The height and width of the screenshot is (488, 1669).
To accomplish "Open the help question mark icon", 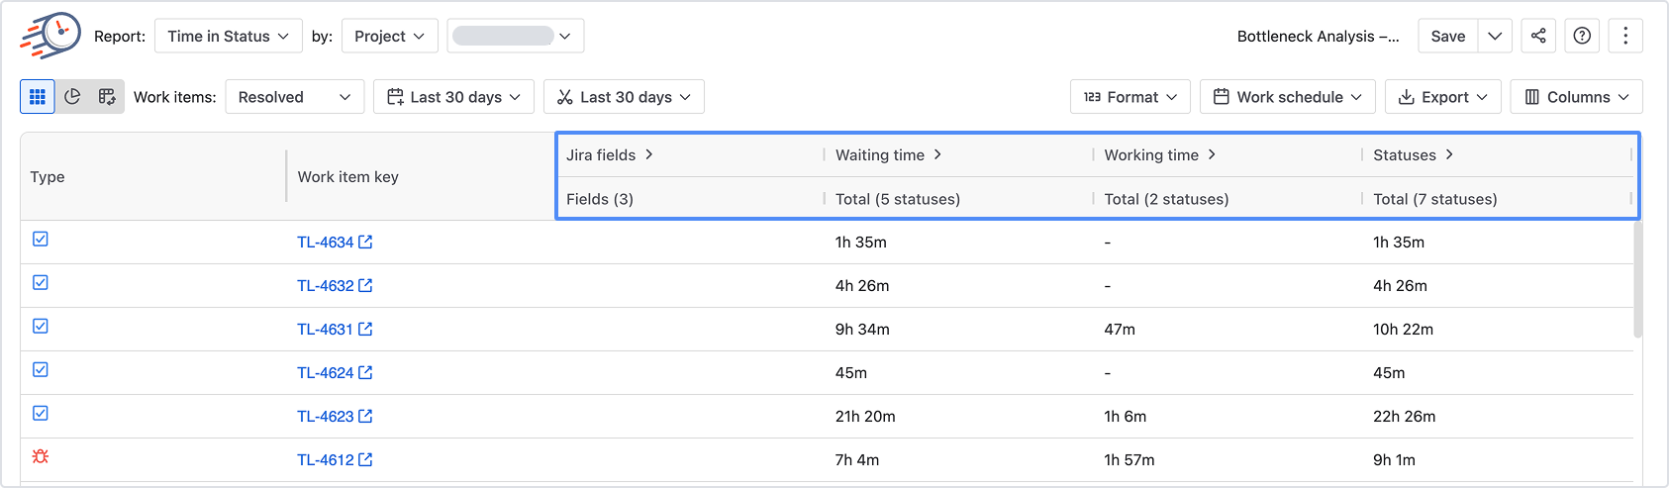I will tap(1582, 36).
